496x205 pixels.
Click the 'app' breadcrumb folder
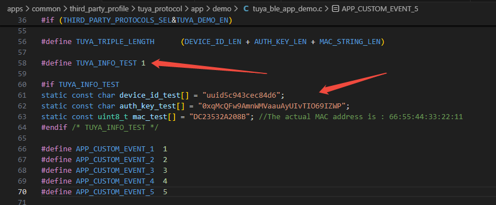[197, 9]
